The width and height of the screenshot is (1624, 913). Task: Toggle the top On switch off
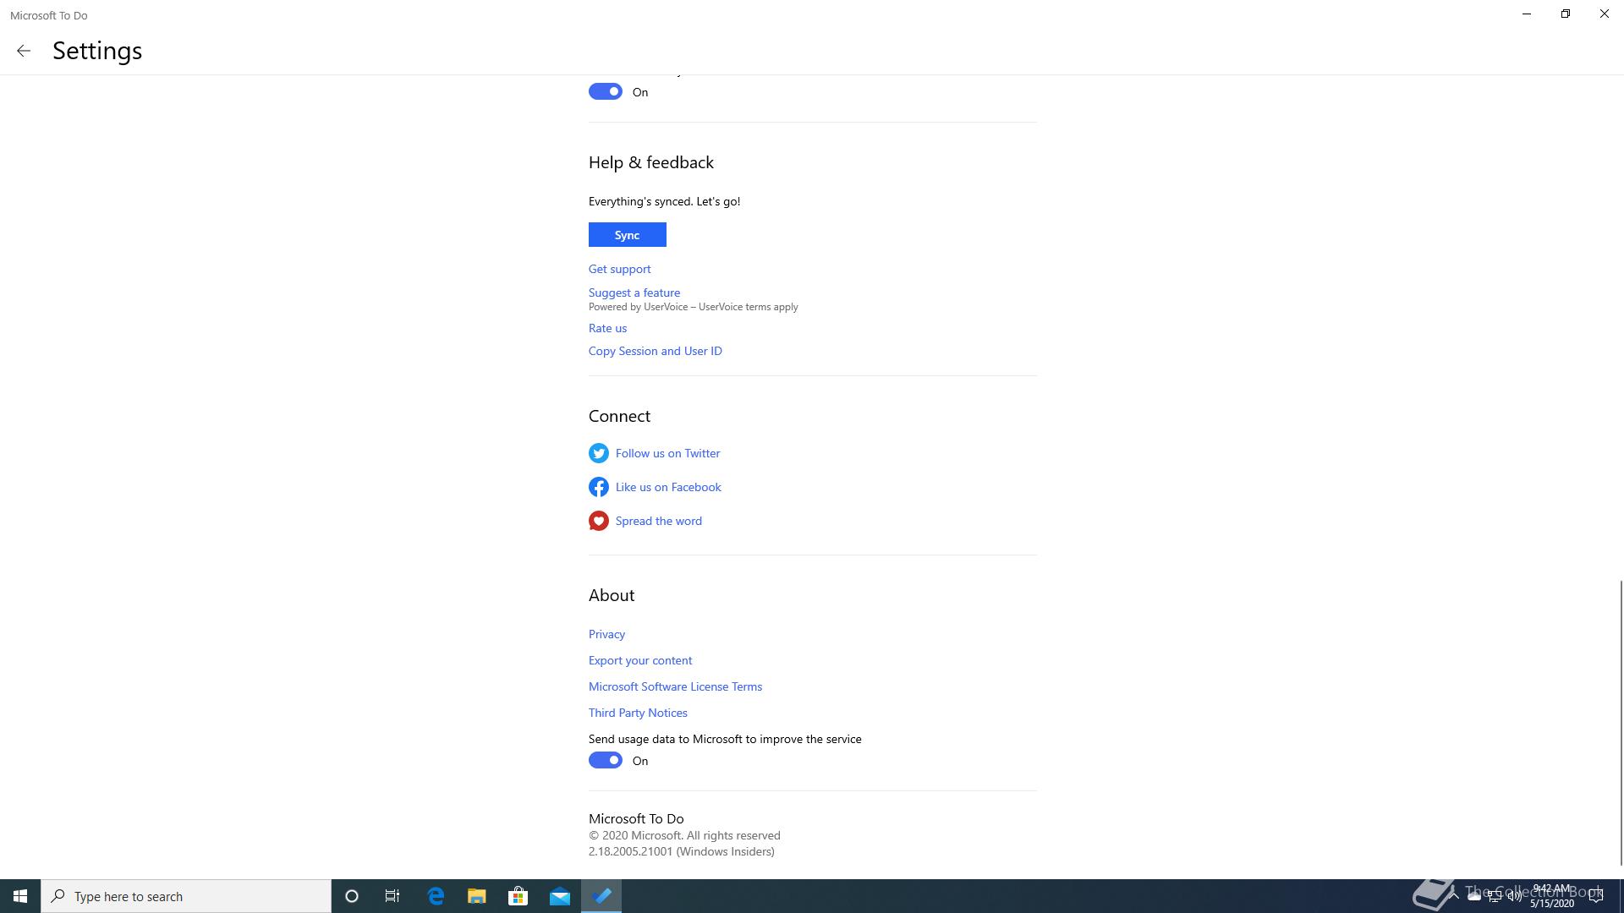tap(606, 91)
